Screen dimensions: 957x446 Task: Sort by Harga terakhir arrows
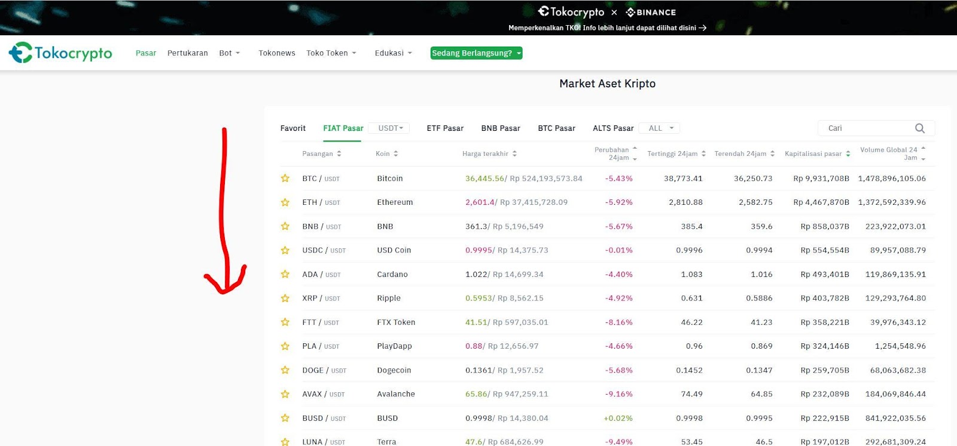point(514,153)
